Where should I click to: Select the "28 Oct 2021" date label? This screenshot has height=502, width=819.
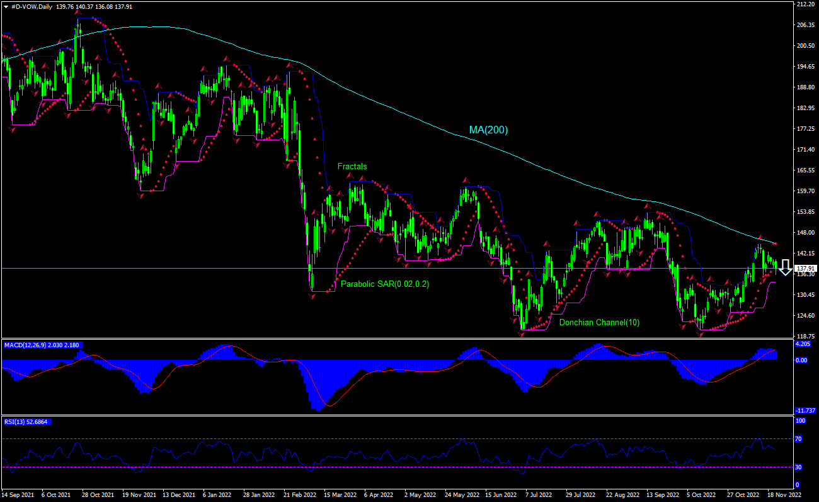(98, 495)
